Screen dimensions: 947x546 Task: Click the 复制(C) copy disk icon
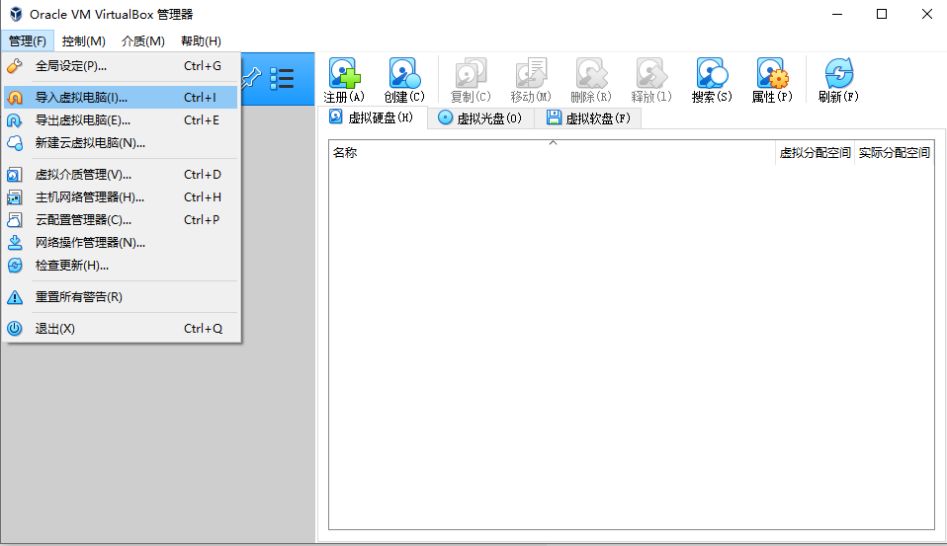tap(472, 74)
